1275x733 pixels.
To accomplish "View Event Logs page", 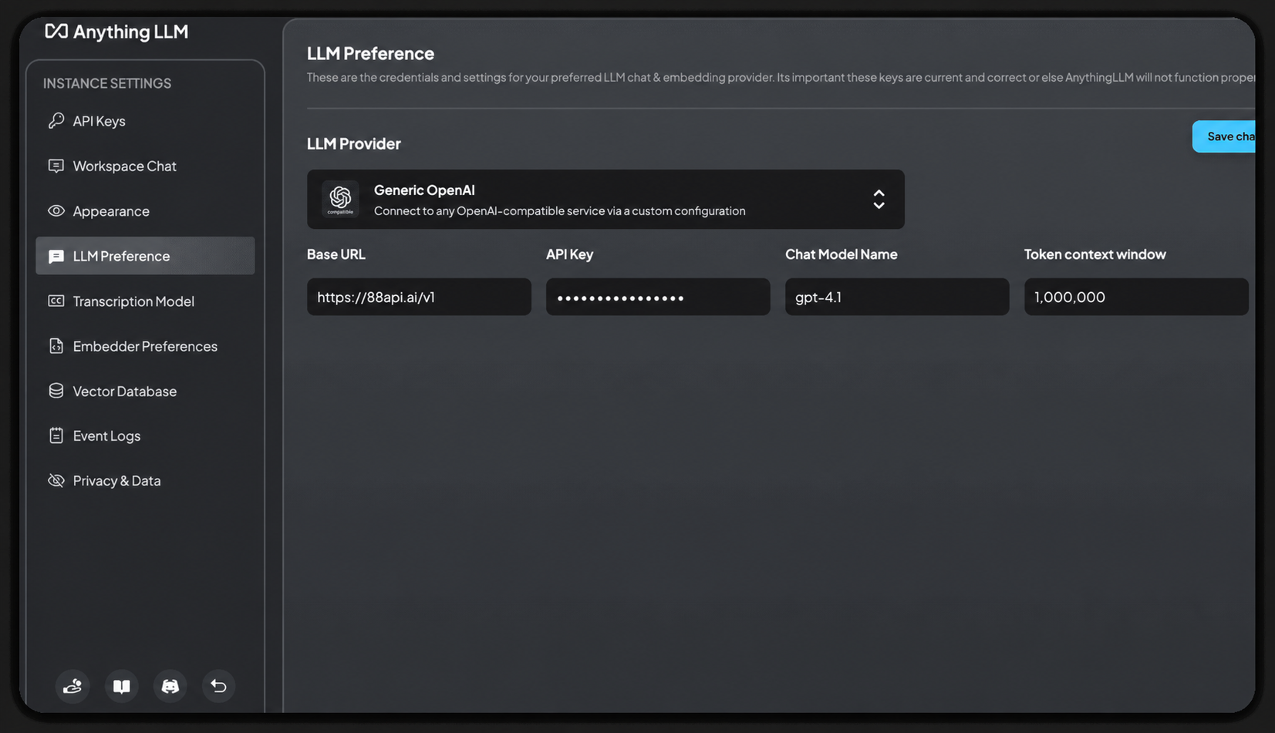I will click(x=145, y=435).
